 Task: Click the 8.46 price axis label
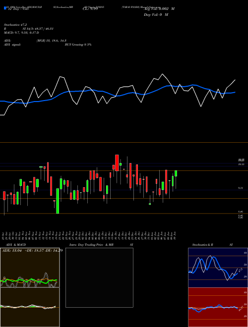241,212
